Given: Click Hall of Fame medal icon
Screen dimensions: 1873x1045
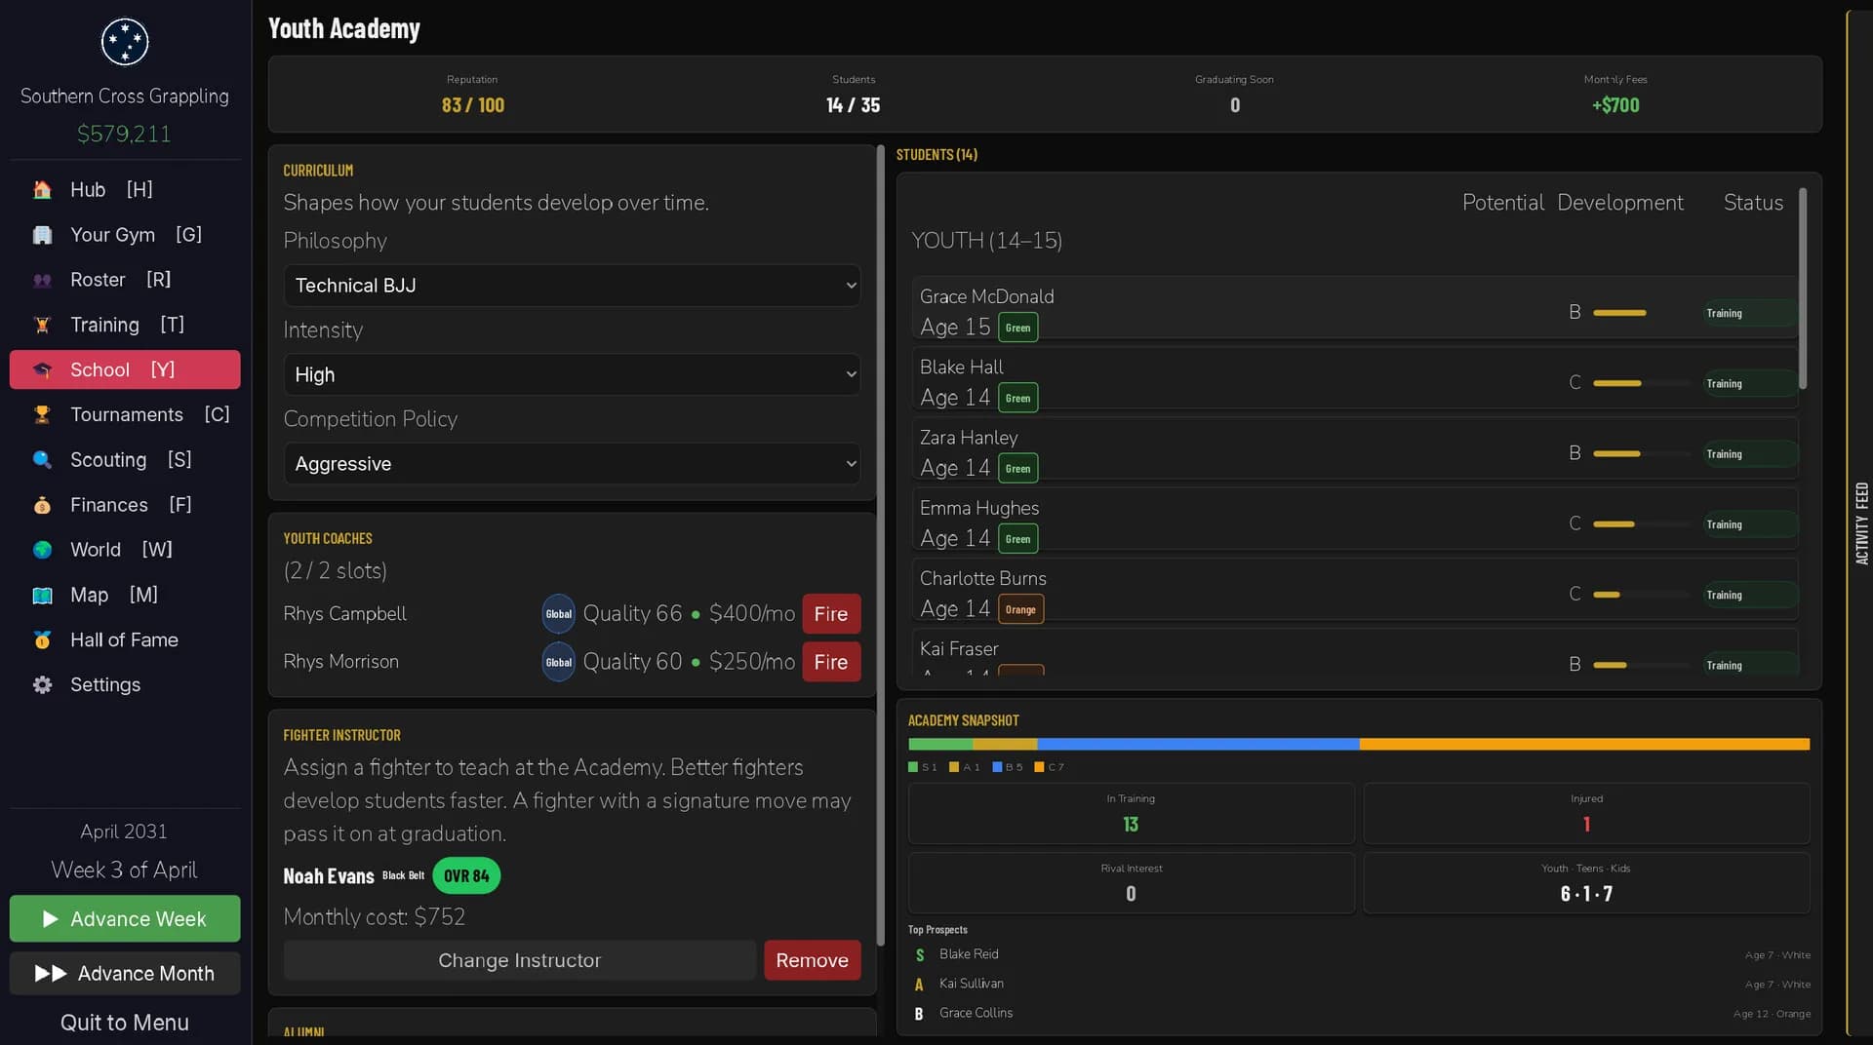Looking at the screenshot, I should tap(42, 640).
